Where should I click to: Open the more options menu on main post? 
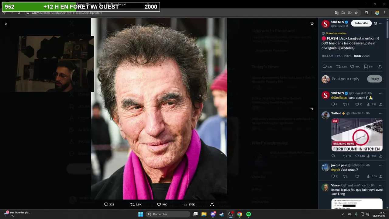[x=381, y=23]
